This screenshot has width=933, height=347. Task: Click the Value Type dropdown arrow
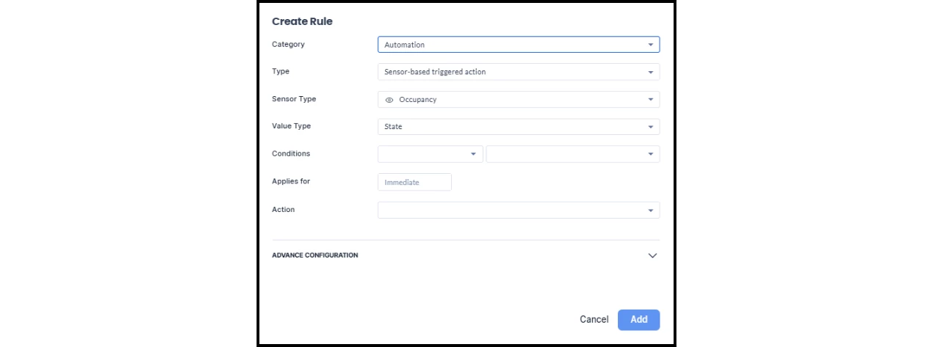point(650,127)
